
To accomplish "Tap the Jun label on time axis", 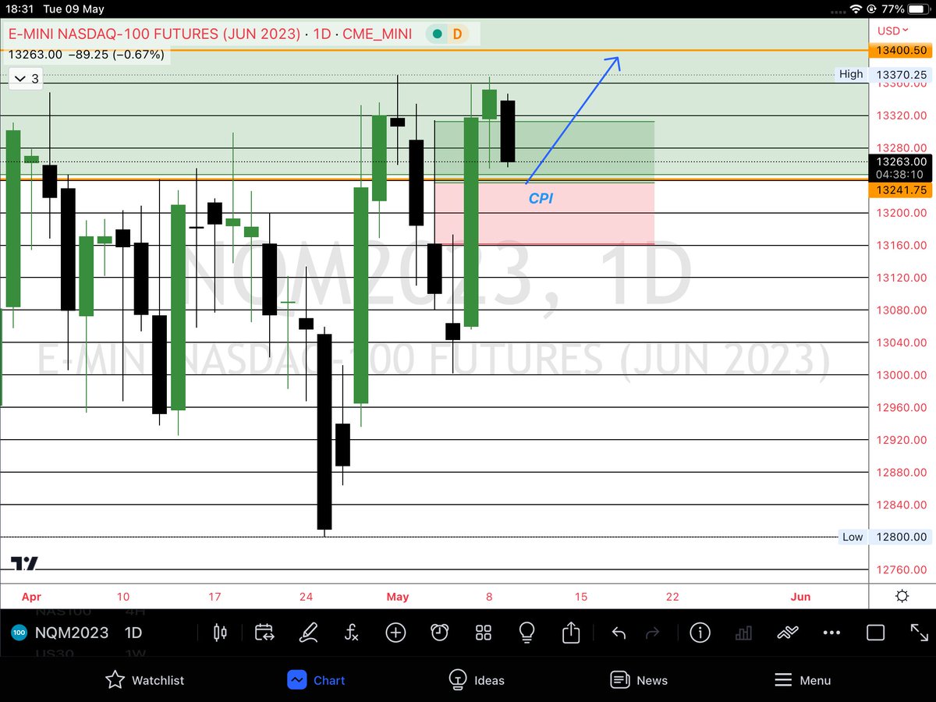I will pos(800,597).
